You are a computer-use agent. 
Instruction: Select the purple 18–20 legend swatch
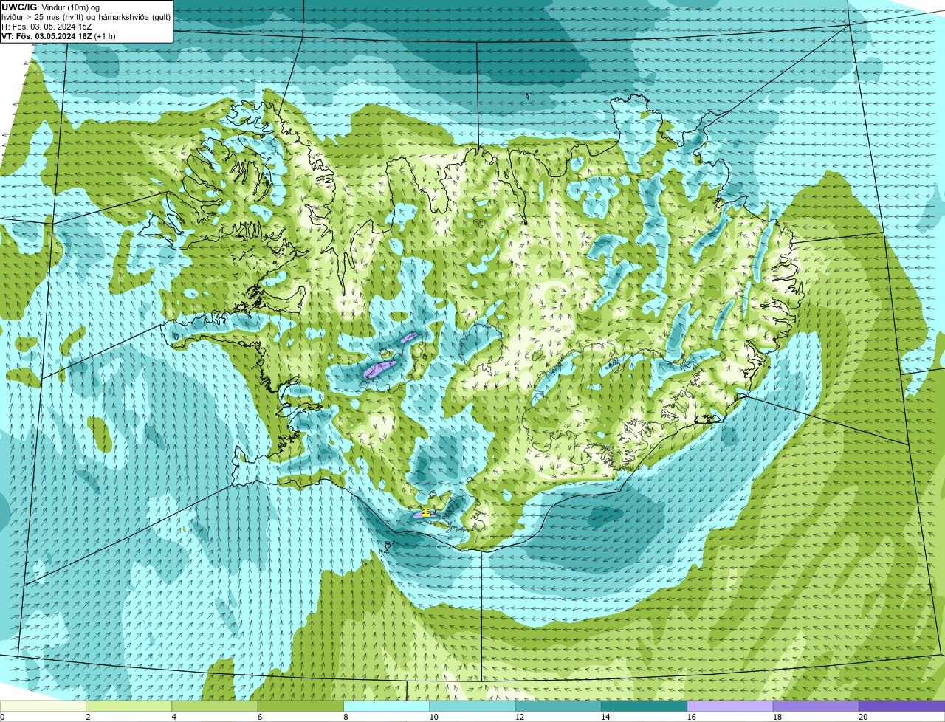point(816,706)
